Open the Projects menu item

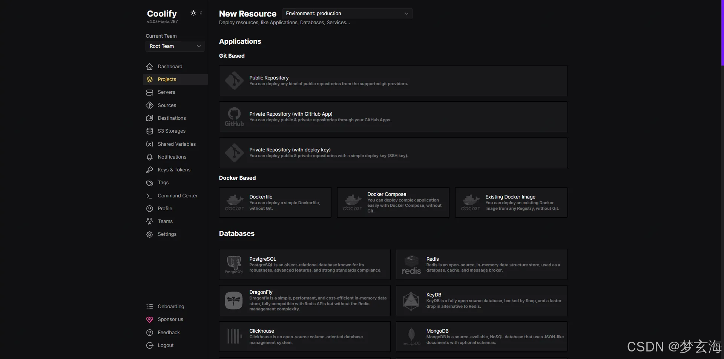click(175, 79)
